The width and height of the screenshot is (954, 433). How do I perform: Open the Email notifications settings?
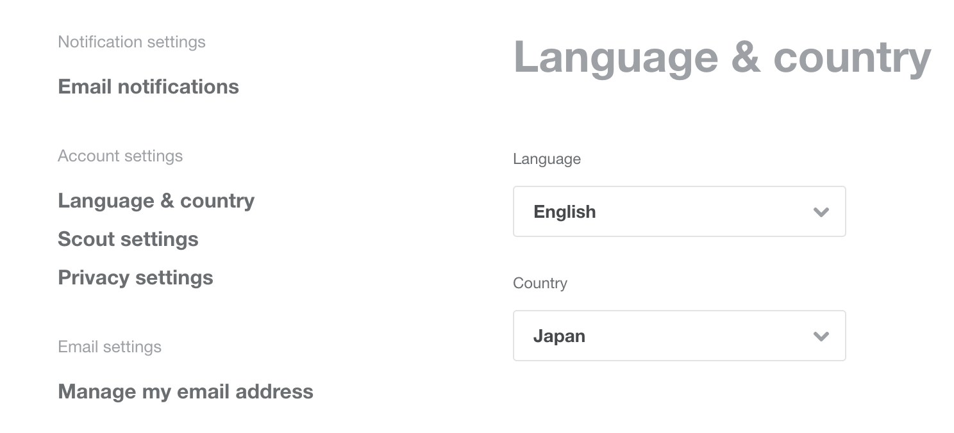pos(148,86)
